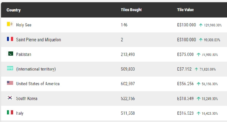Sort by the Tile Value column header

[185, 10]
